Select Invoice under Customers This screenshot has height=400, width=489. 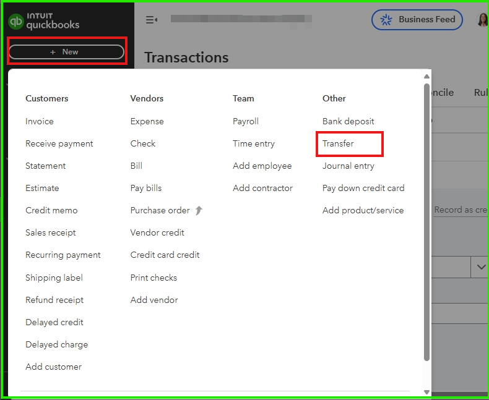(39, 121)
